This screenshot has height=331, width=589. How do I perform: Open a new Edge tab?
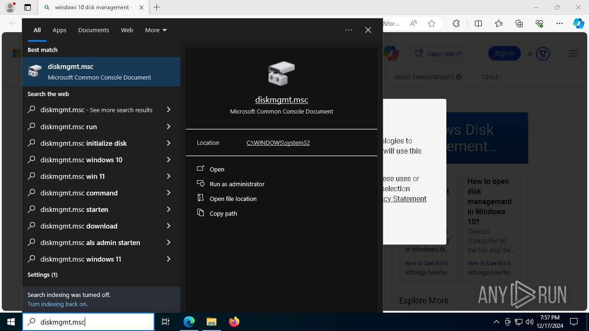click(157, 7)
